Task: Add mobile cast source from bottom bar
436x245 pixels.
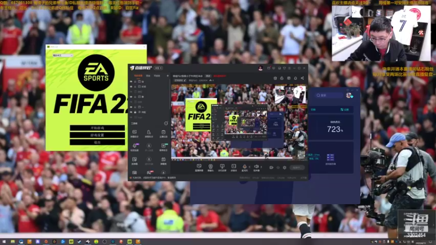Action: click(x=222, y=168)
